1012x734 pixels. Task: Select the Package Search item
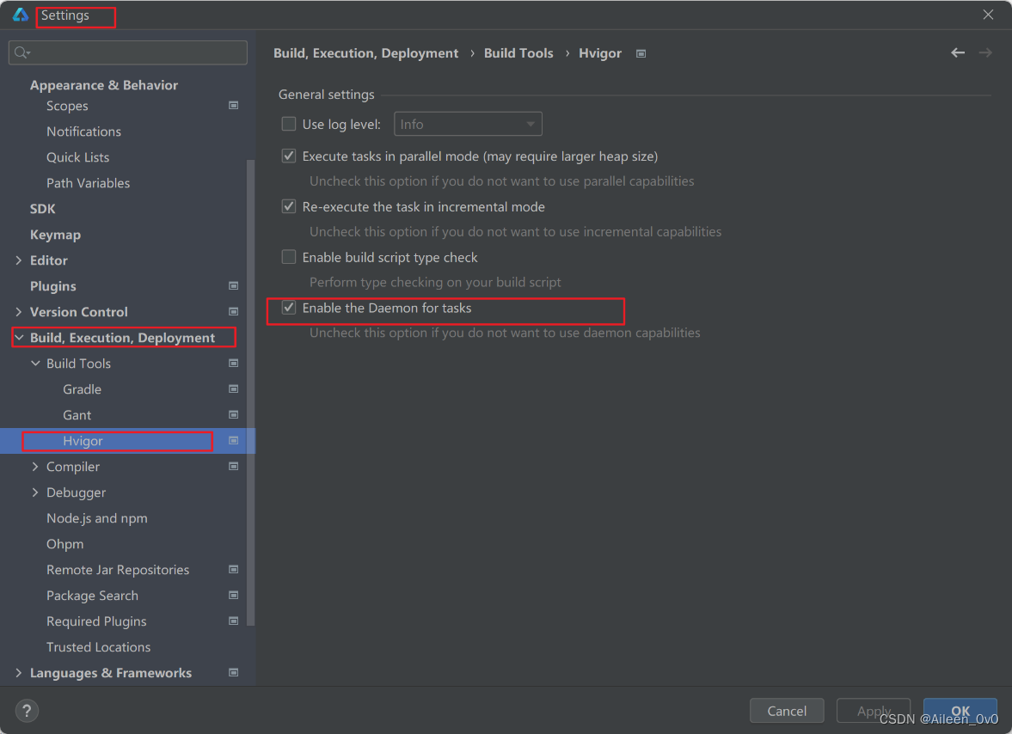[x=92, y=596]
